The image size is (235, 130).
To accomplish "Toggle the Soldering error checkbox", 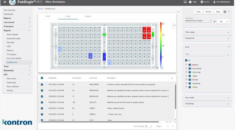I will (x=190, y=83).
